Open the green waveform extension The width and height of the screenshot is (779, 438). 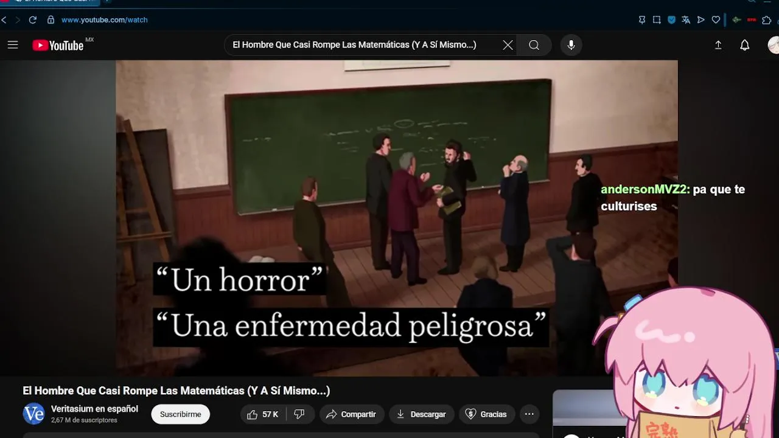click(737, 20)
